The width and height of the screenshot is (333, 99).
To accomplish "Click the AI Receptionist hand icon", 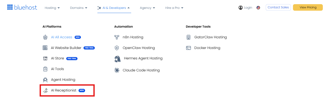I will pos(45,90).
